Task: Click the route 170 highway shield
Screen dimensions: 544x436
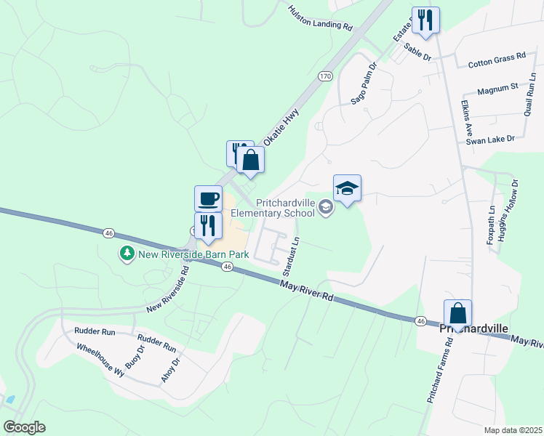Action: point(325,76)
